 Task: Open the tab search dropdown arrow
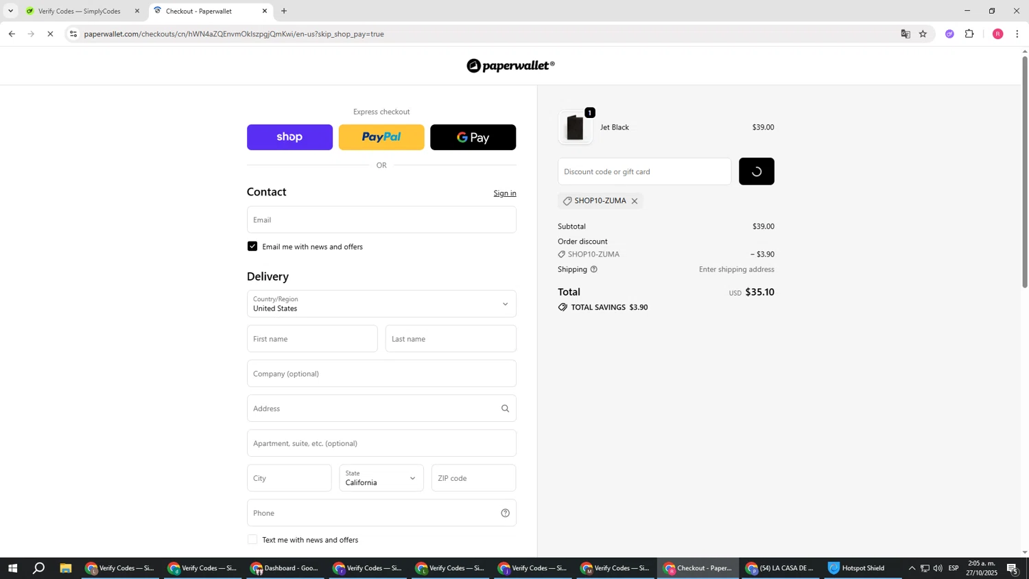click(10, 11)
